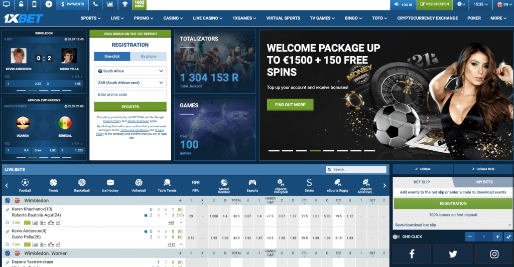514x267 pixels.
Task: Decrease one-click stake with minus
Action: point(470,236)
